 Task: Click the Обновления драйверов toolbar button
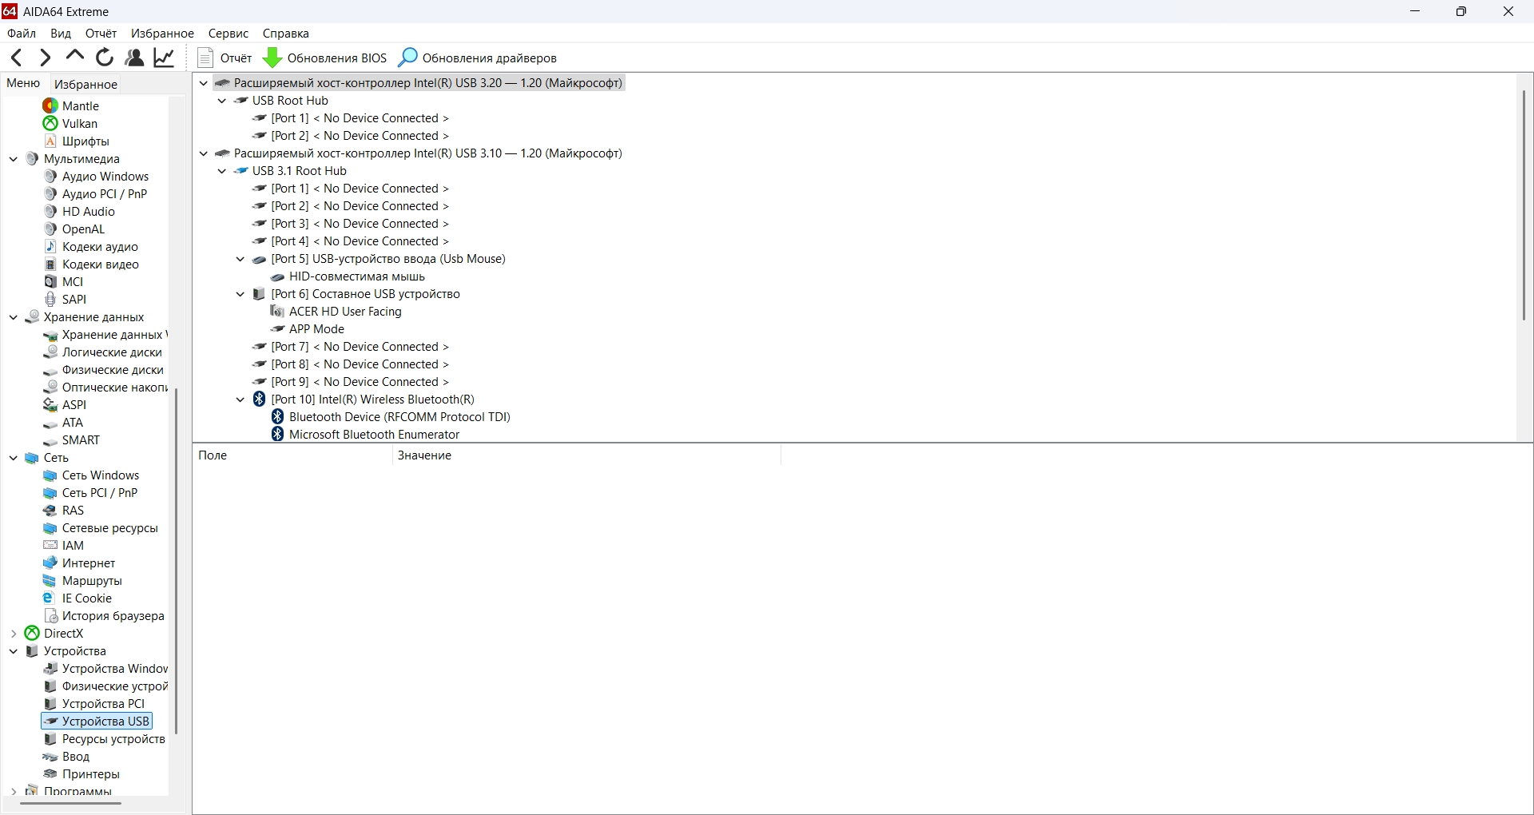click(x=477, y=58)
